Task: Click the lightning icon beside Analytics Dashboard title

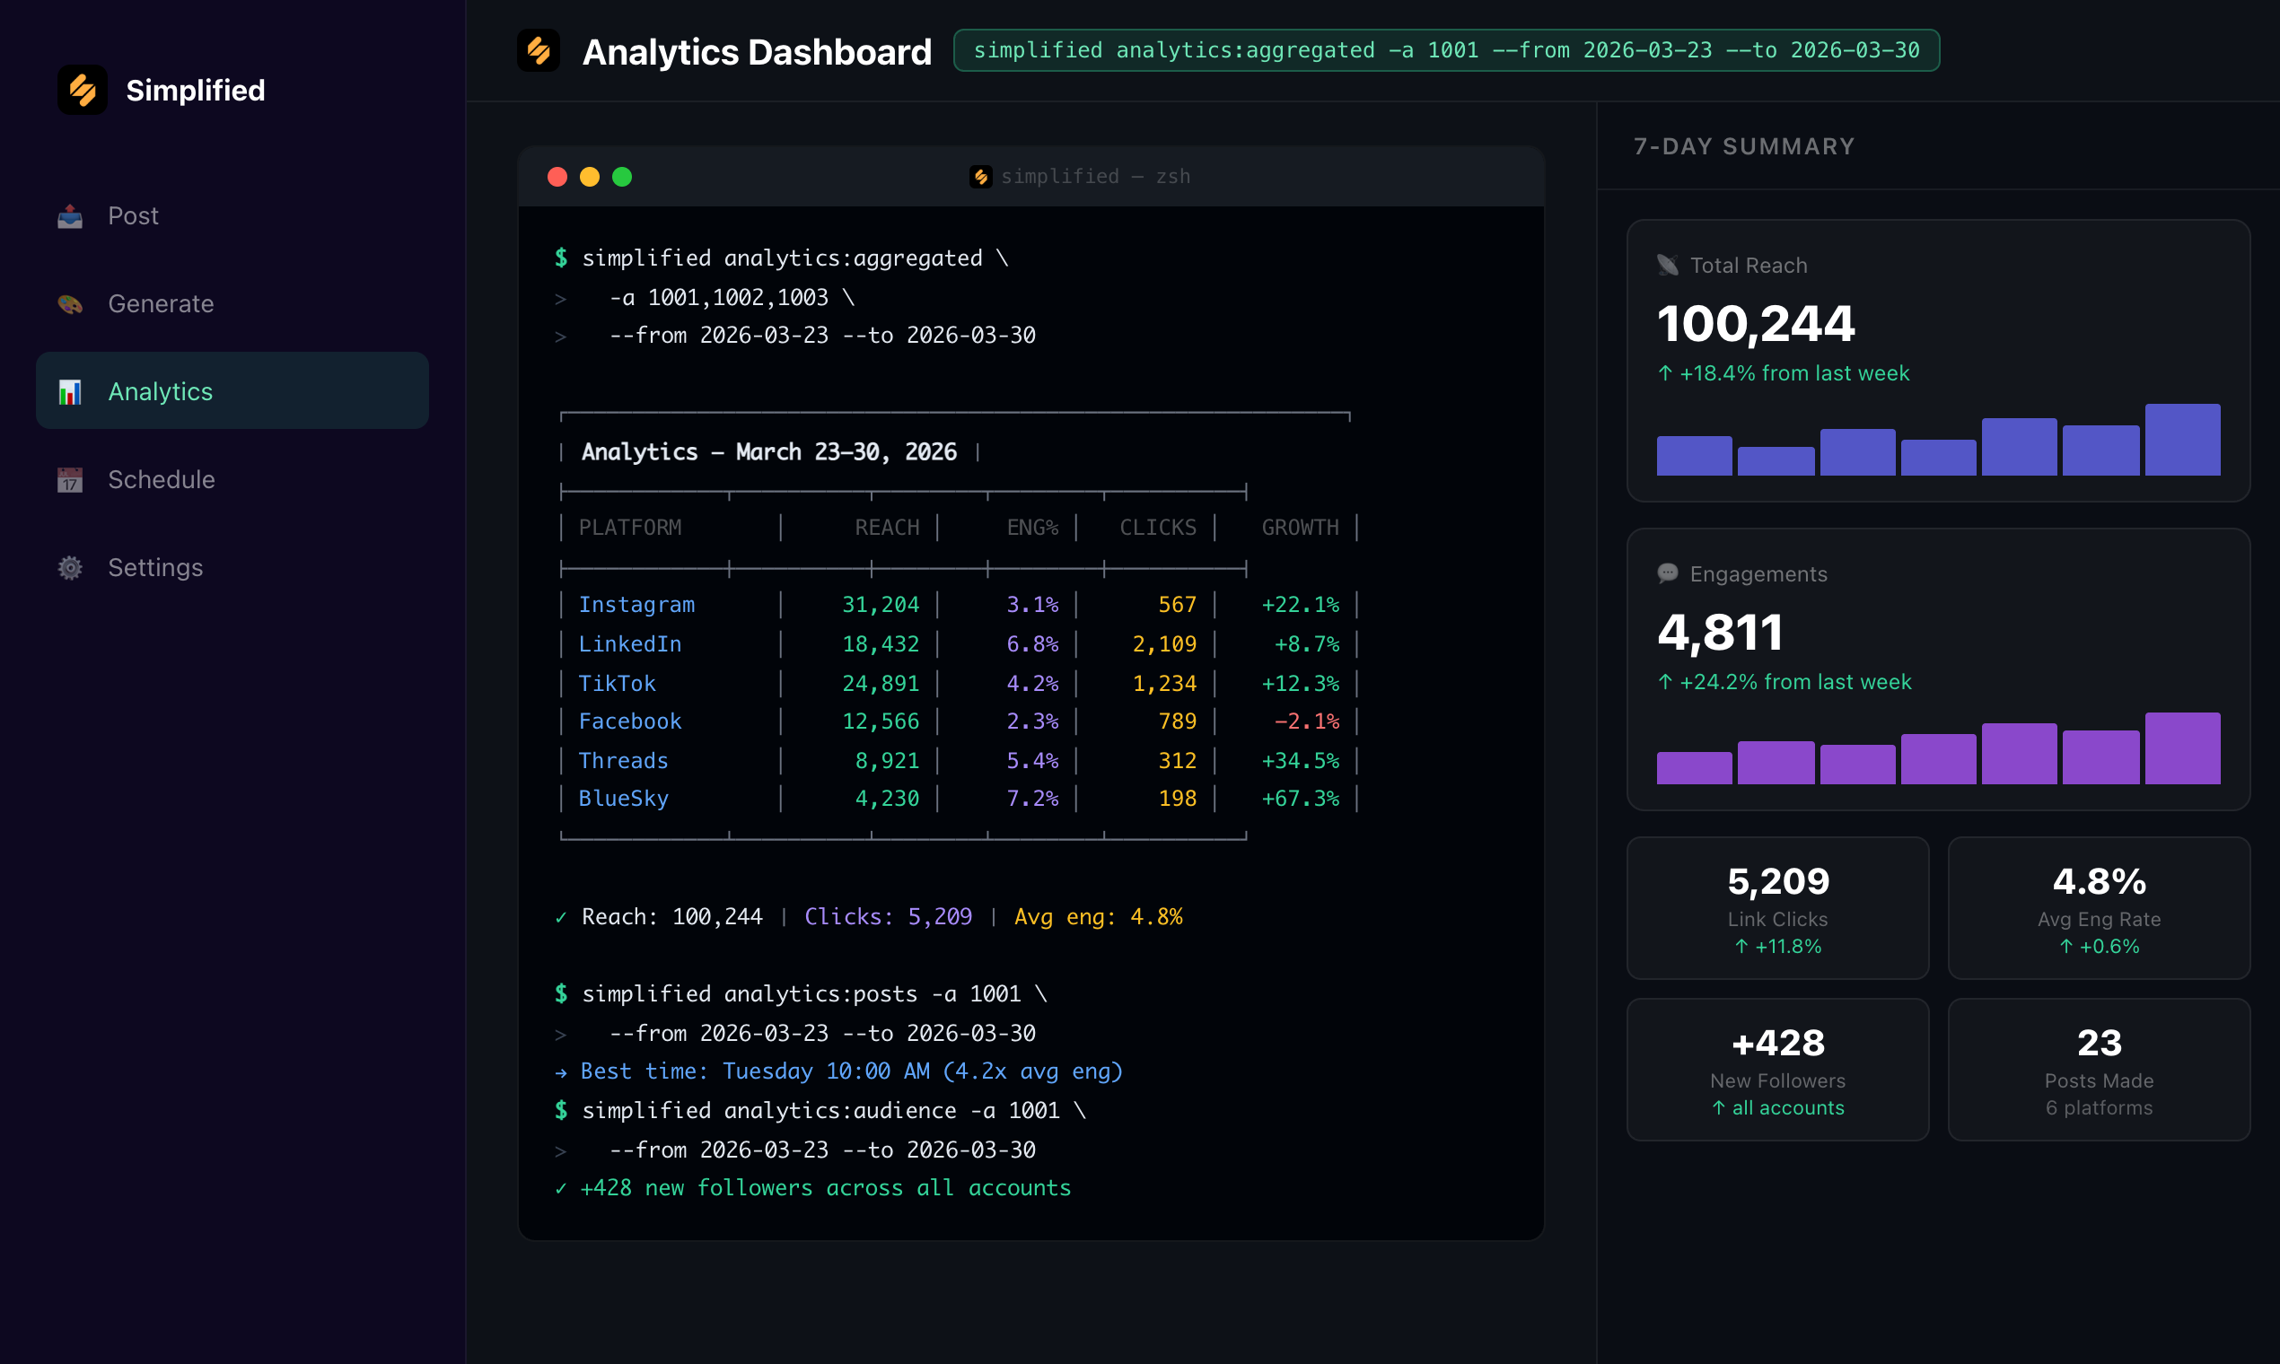Action: click(x=539, y=50)
